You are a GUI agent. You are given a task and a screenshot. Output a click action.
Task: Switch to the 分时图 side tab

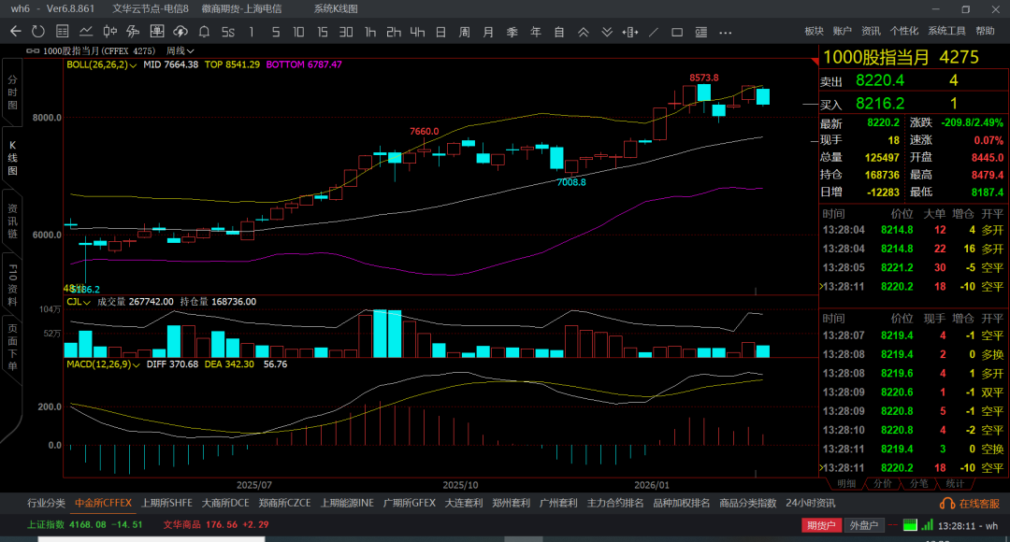coord(12,93)
